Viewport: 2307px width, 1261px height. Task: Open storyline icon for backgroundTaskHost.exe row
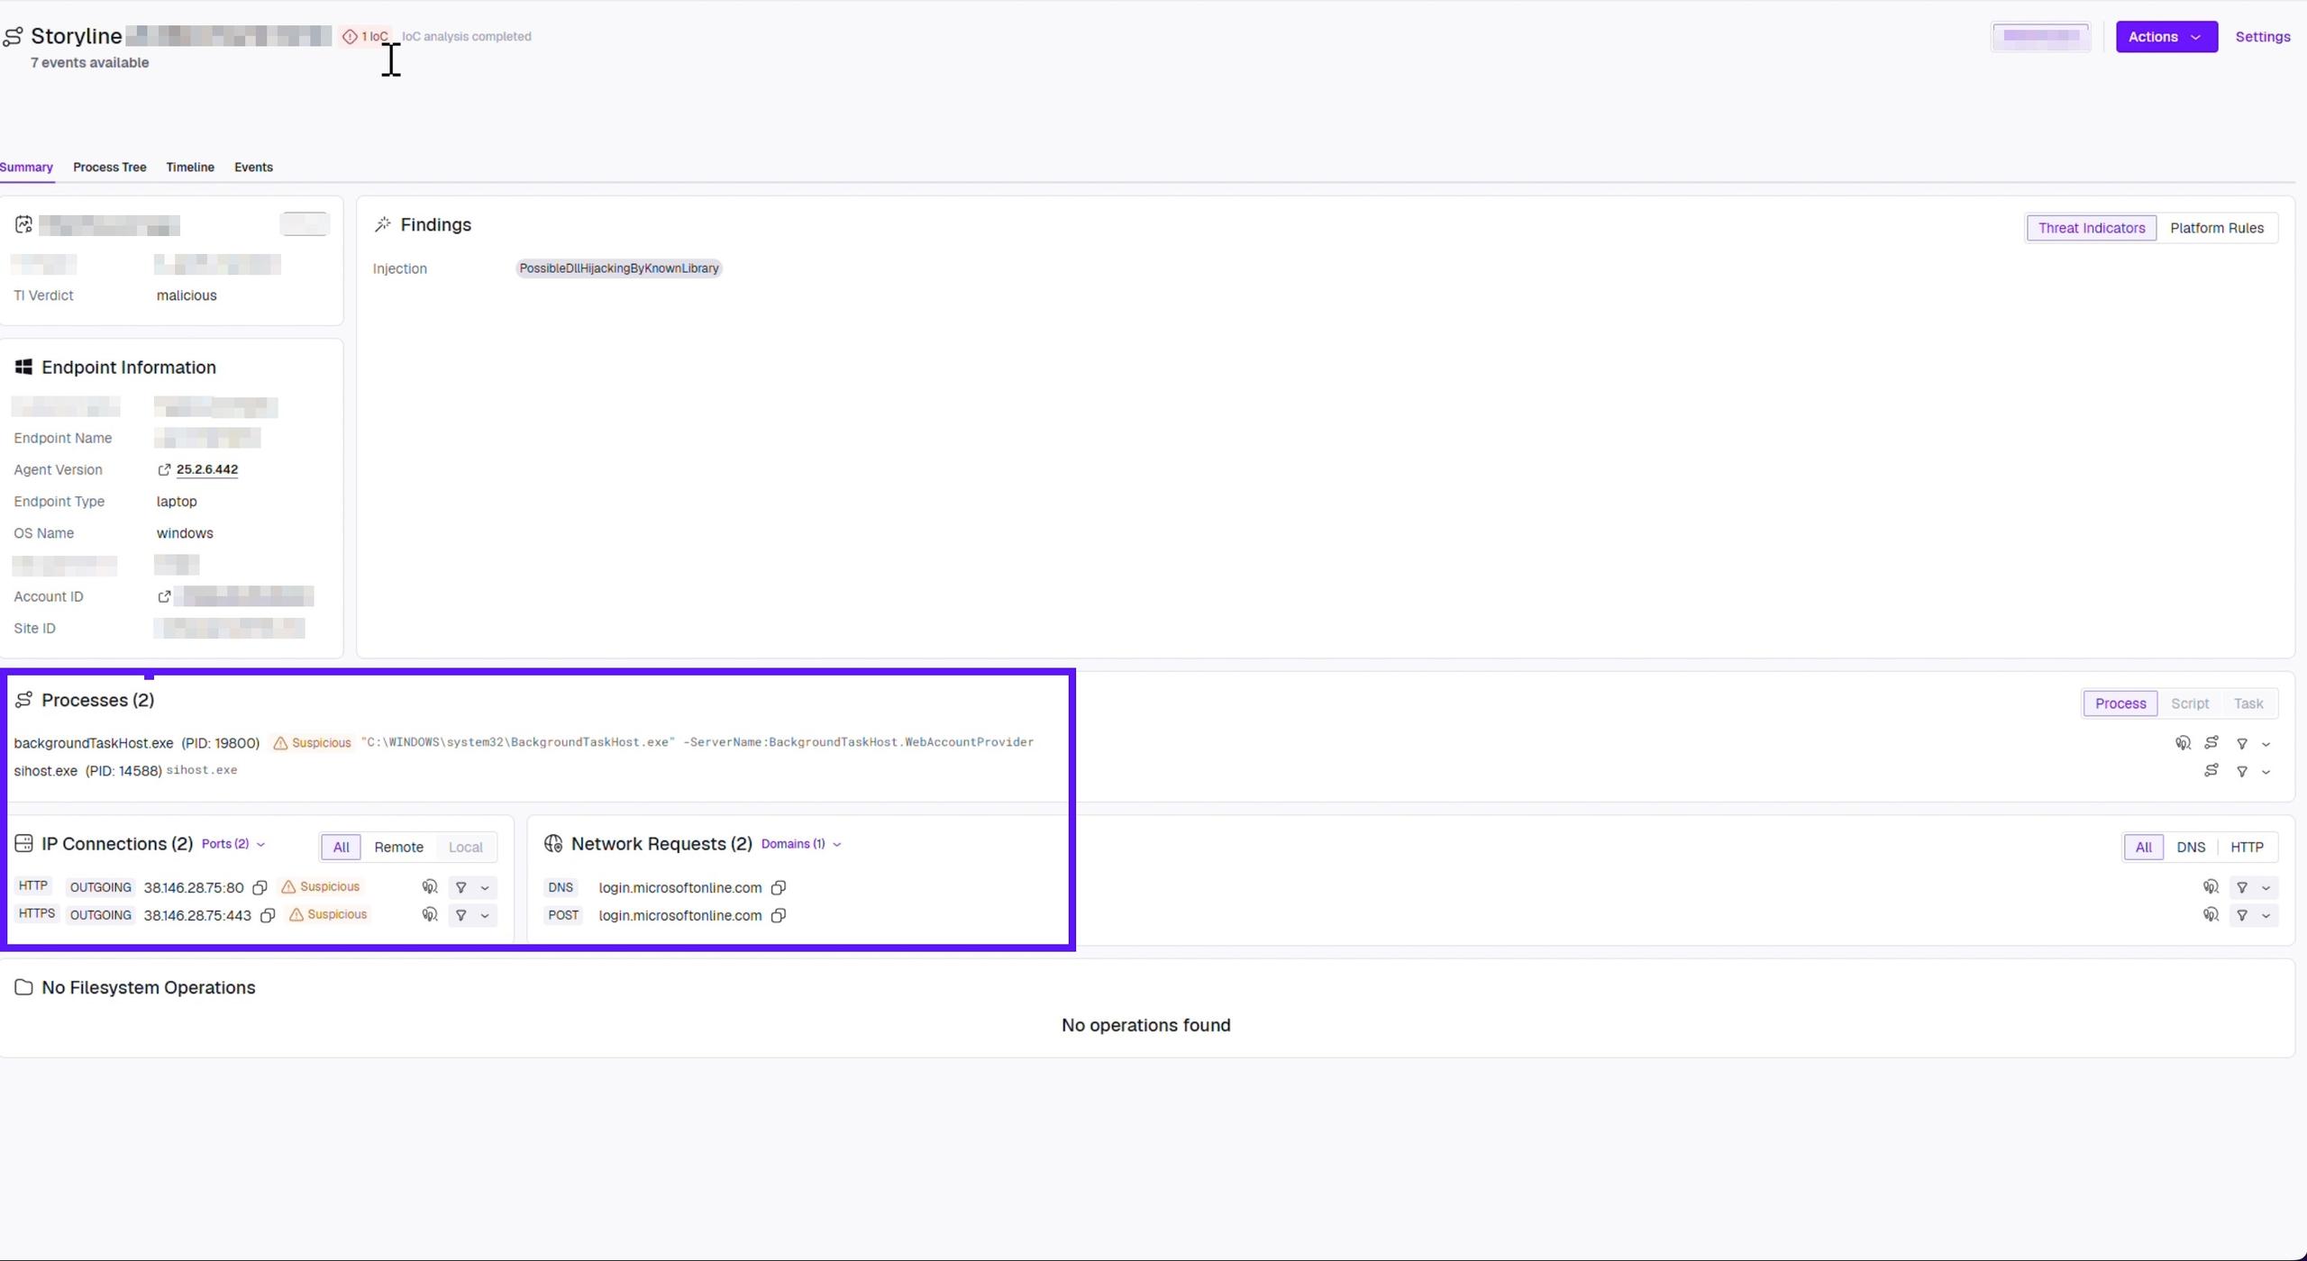coord(2211,742)
